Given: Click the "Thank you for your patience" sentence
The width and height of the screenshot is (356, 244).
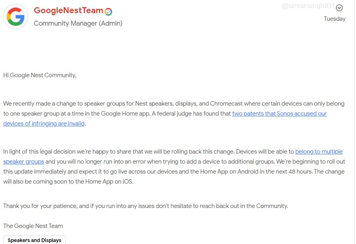Looking at the screenshot, I should (145, 206).
